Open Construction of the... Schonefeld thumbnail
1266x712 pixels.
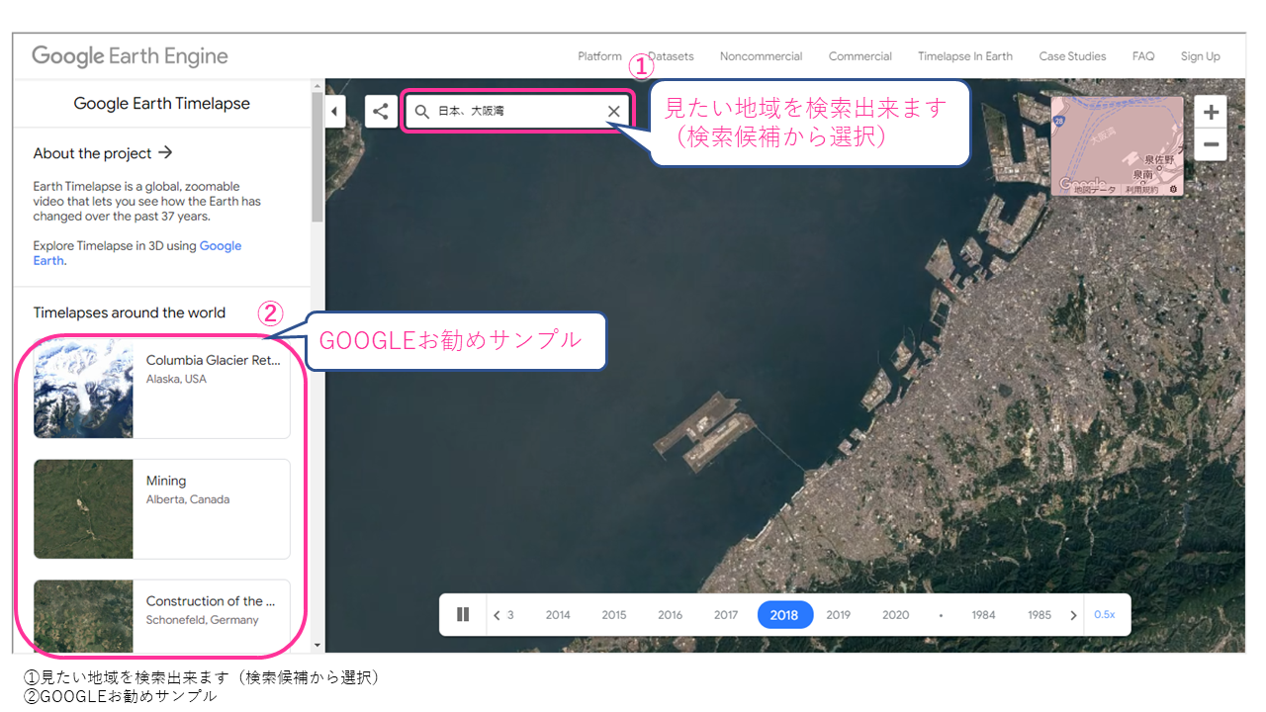(83, 615)
